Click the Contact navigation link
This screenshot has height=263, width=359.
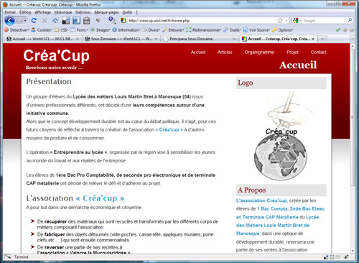click(x=318, y=52)
